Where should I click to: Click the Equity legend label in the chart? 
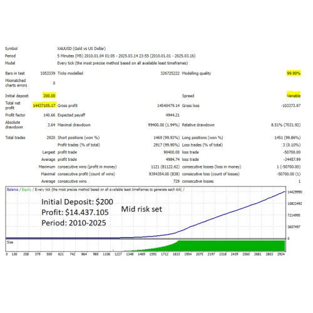click(26, 190)
